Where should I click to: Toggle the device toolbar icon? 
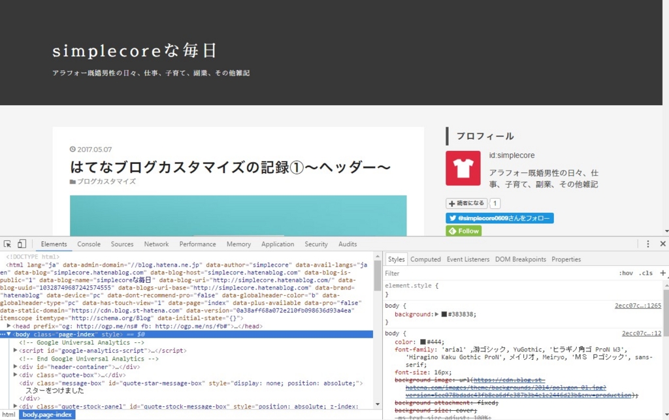pos(22,243)
